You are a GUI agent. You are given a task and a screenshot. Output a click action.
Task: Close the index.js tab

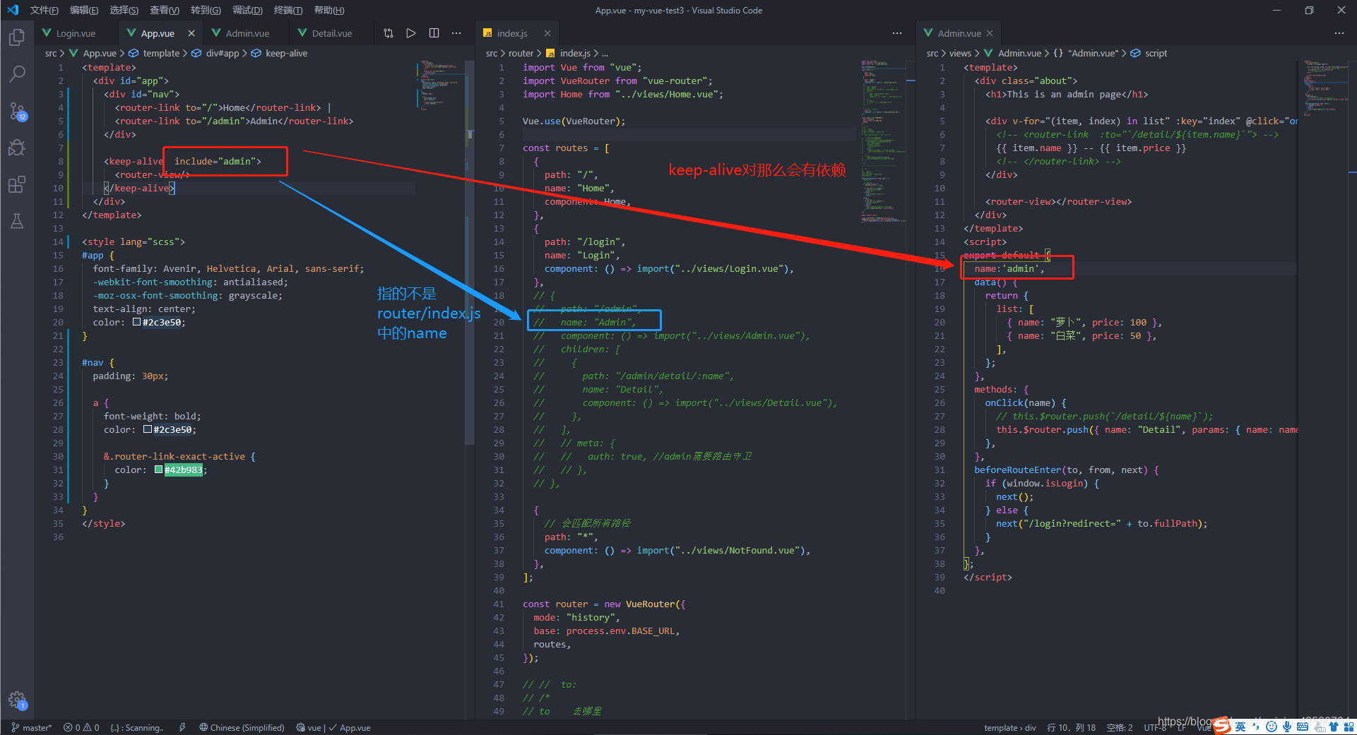click(x=547, y=33)
